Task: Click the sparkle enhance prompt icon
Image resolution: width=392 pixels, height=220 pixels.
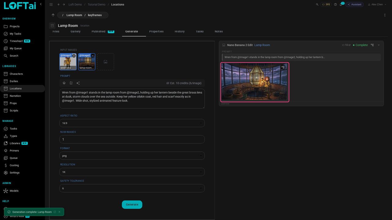Action: point(78,83)
